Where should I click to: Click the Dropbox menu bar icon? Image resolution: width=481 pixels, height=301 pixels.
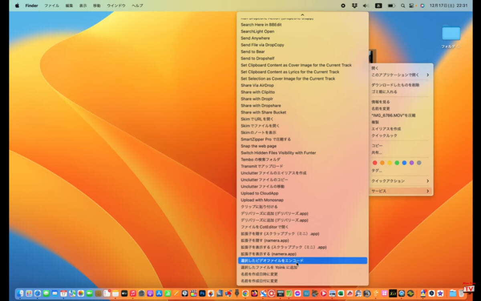pos(354,6)
